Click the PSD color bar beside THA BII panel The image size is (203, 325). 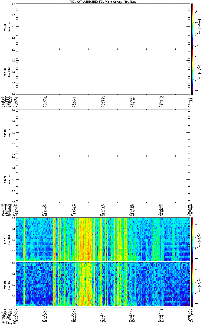click(x=192, y=72)
